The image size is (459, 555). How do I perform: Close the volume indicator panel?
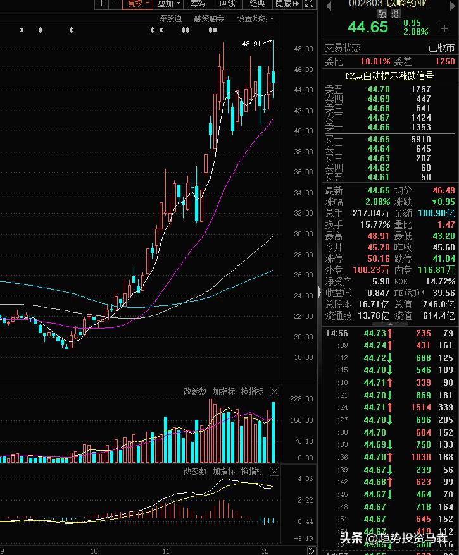coord(274,391)
